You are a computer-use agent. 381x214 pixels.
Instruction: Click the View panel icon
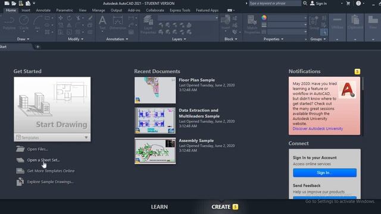pos(373,23)
